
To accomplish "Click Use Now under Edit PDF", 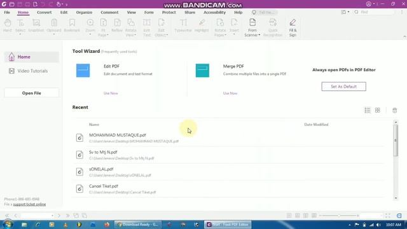I will (111, 94).
